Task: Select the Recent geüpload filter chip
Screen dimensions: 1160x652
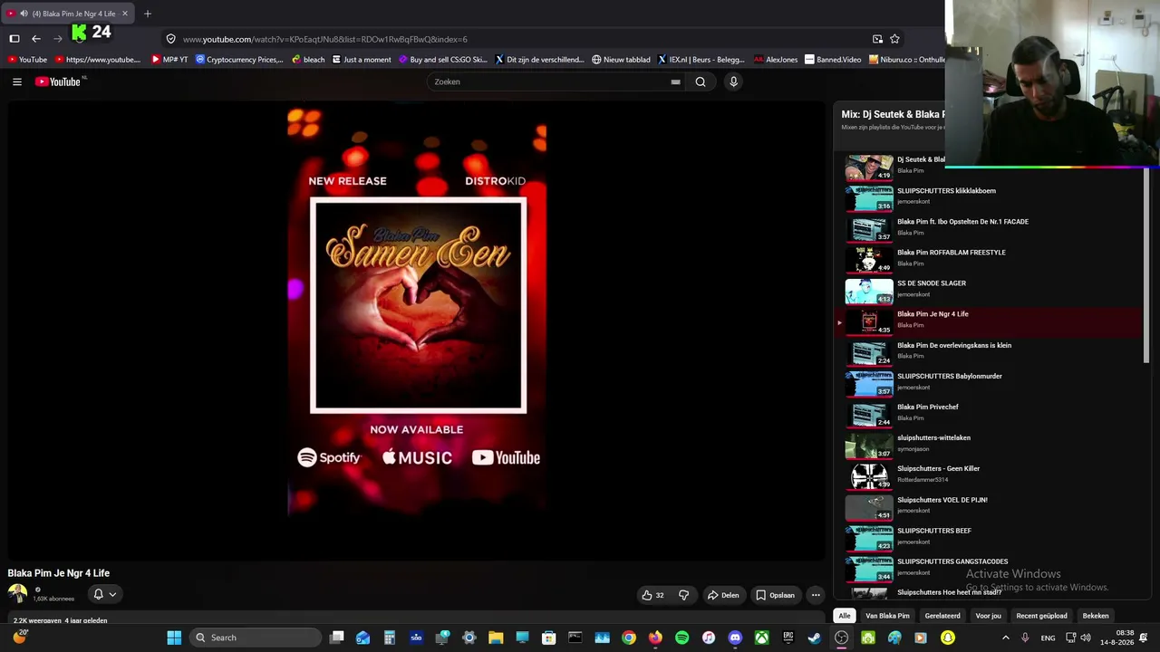Action: (1041, 616)
